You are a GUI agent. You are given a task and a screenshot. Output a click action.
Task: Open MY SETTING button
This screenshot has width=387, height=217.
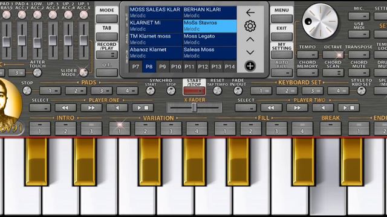pyautogui.click(x=282, y=55)
